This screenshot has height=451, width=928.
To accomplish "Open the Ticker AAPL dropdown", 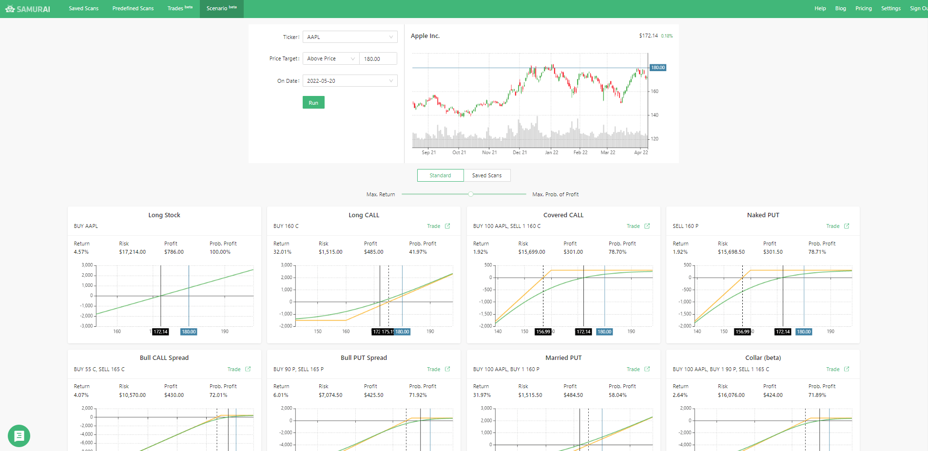I will tap(350, 37).
